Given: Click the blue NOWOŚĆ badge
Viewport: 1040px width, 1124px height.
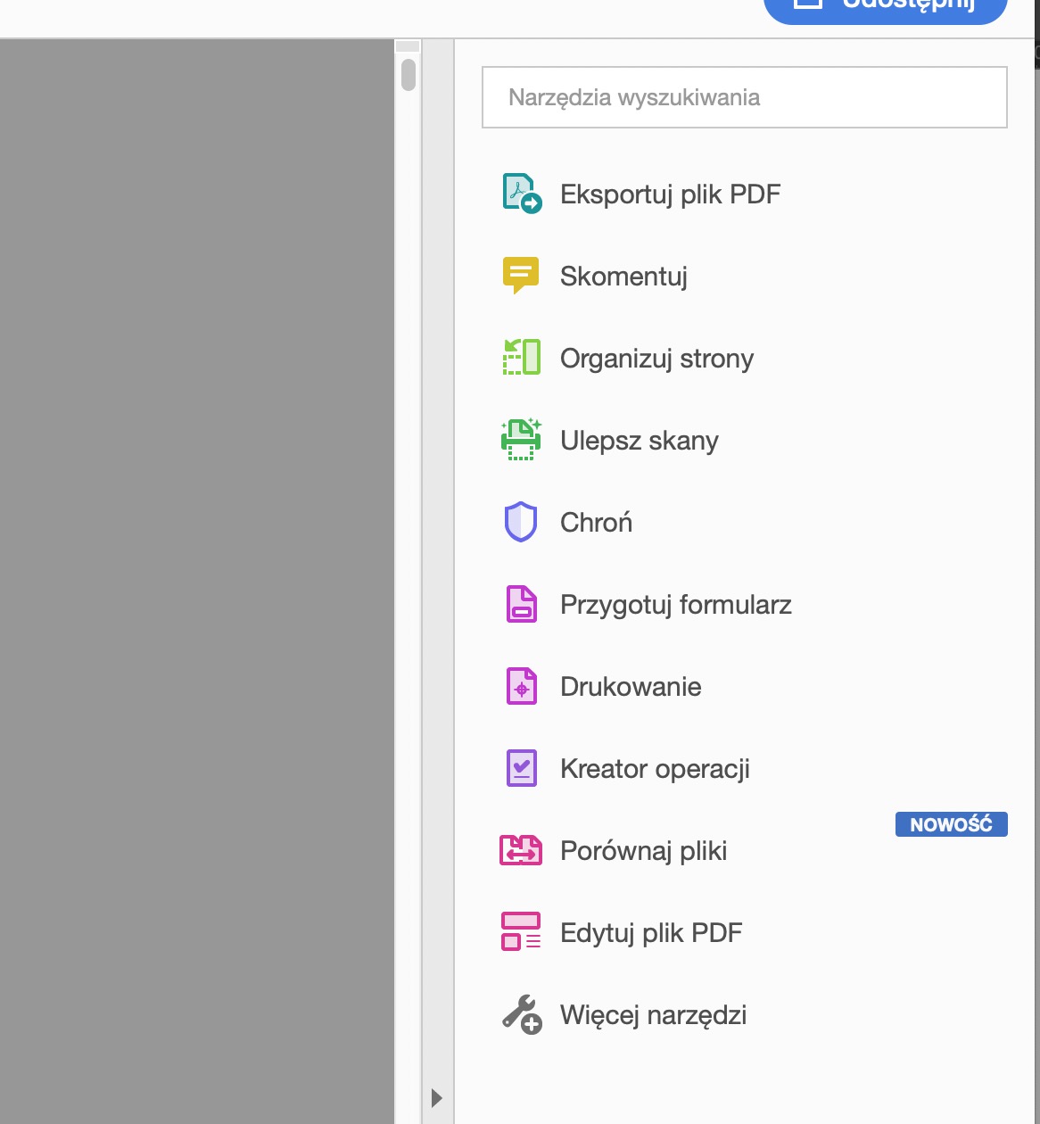Looking at the screenshot, I should [x=951, y=824].
